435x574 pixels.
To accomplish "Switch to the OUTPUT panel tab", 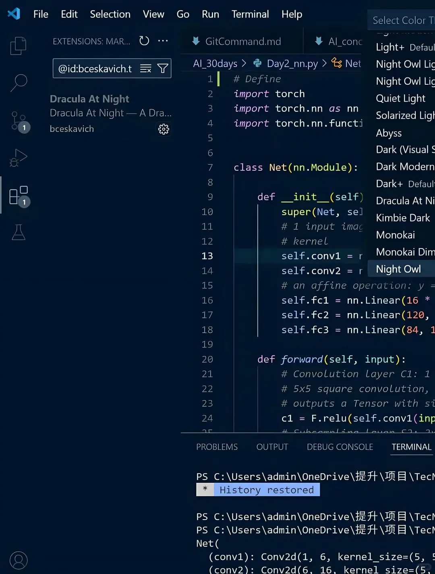I will click(x=272, y=447).
